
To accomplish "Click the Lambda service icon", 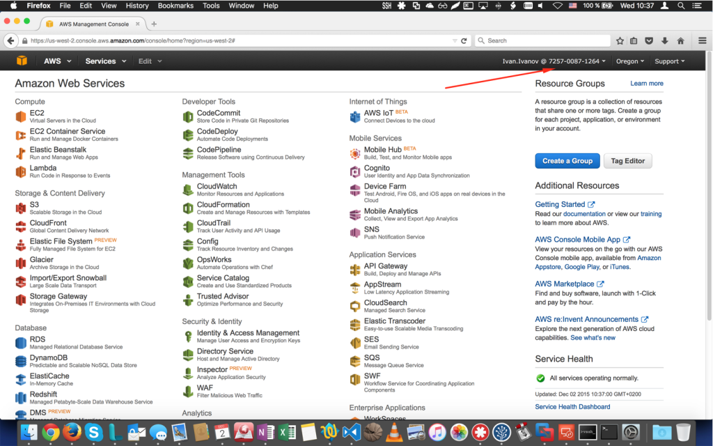I will click(21, 171).
